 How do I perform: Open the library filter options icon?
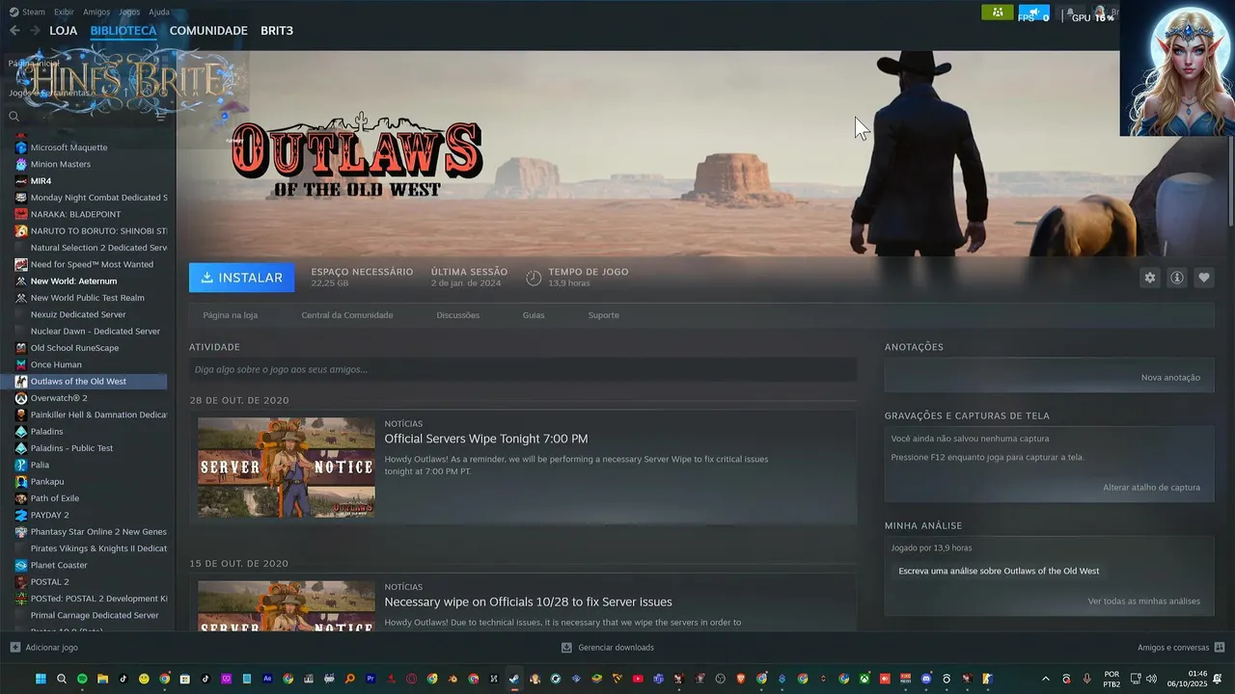click(x=161, y=116)
